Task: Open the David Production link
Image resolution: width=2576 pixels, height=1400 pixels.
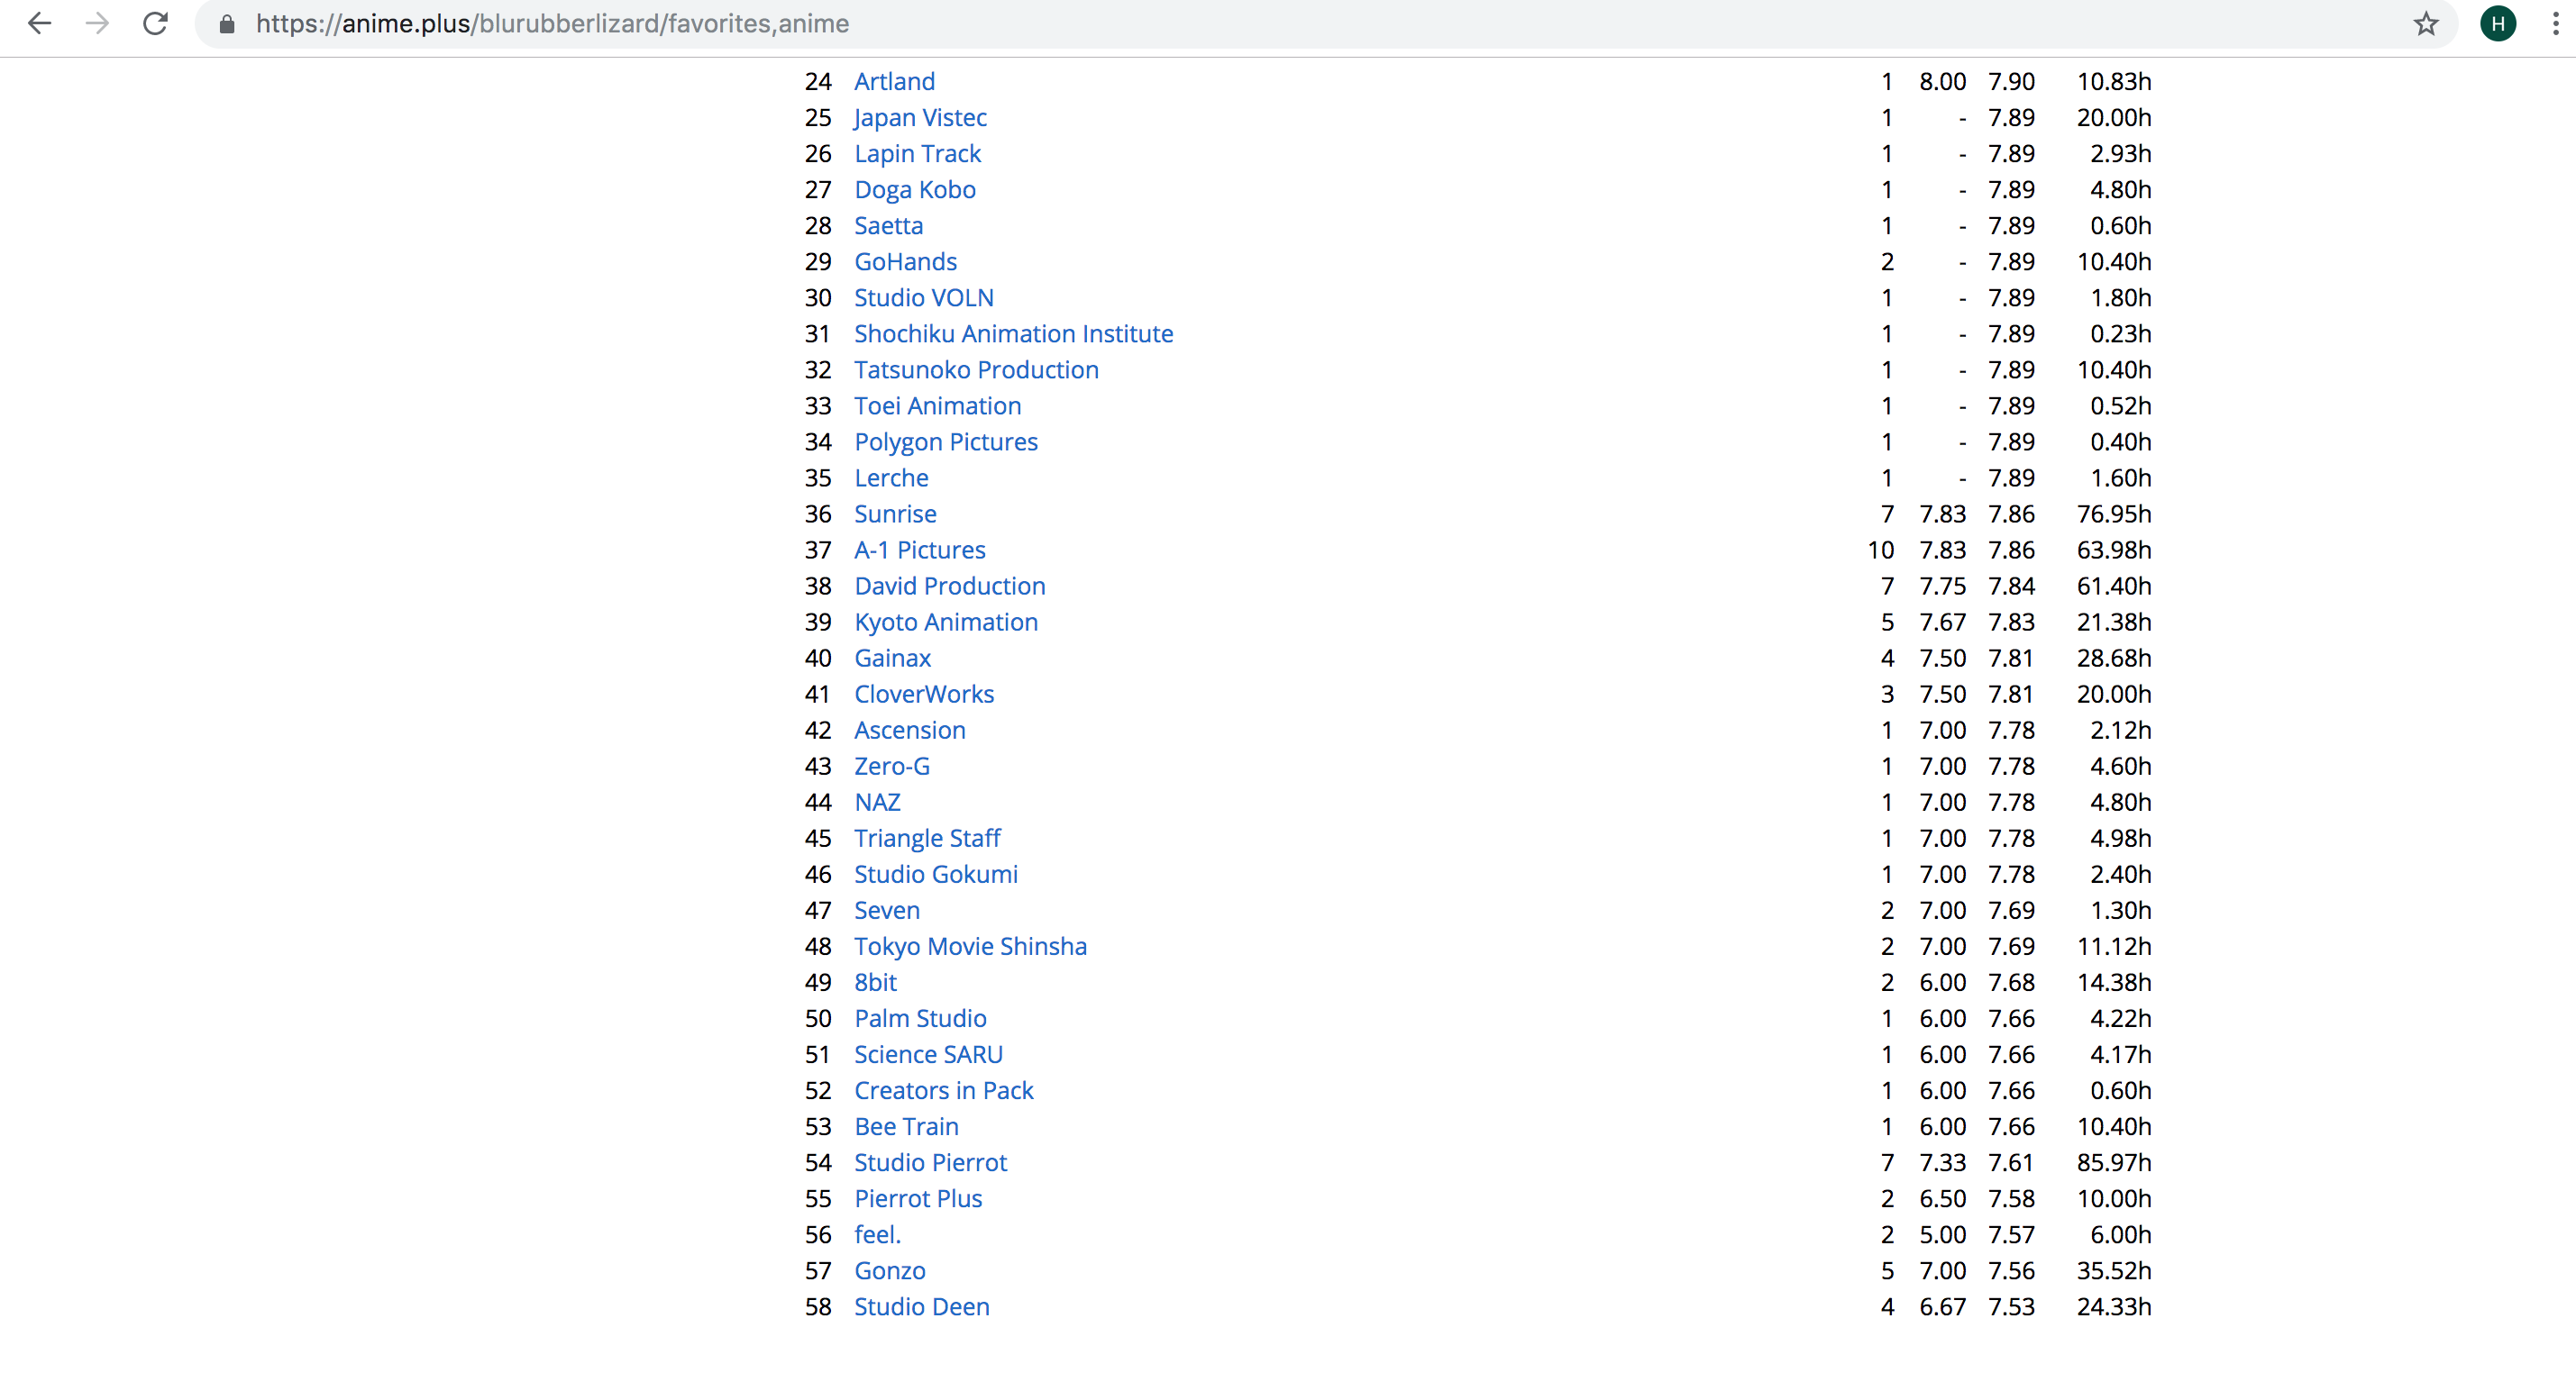Action: click(x=949, y=586)
